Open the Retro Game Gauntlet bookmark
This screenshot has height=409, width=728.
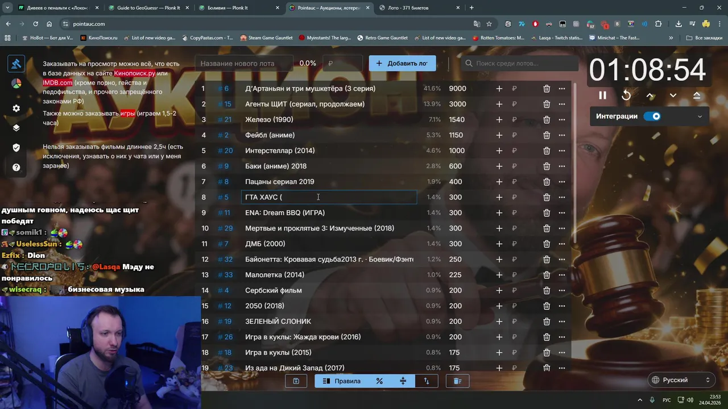coord(382,38)
